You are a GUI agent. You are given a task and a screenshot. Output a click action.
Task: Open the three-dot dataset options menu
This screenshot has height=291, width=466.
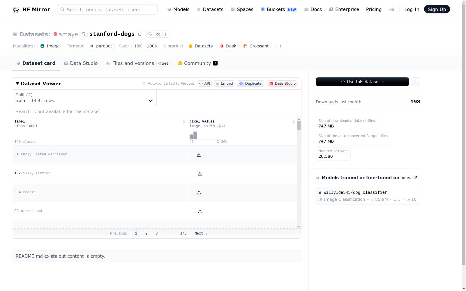(416, 82)
